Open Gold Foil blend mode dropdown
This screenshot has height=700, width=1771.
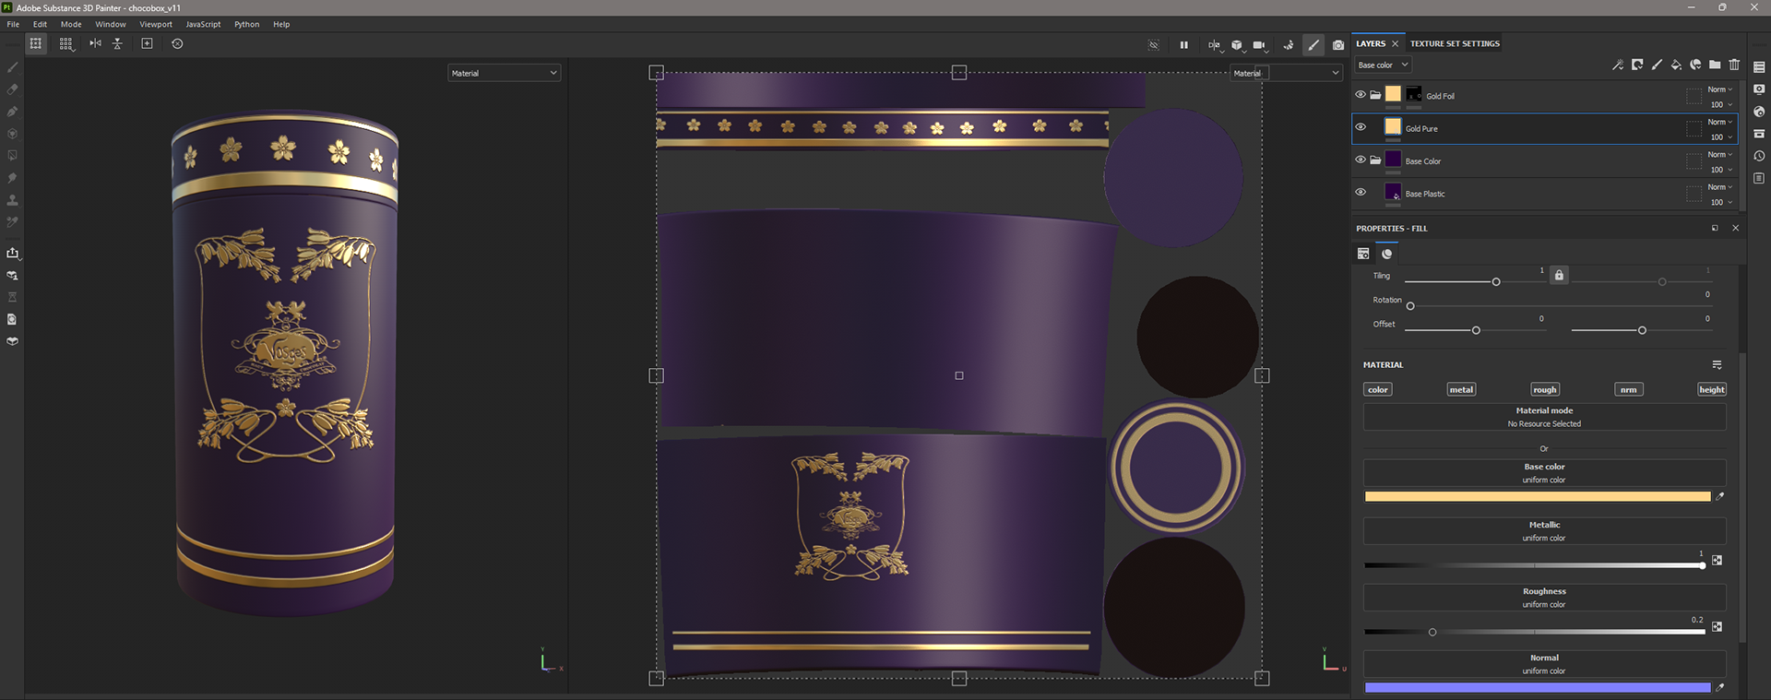(x=1720, y=89)
